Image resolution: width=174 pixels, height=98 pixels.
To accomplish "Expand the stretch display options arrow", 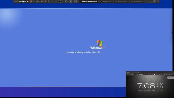I will [x=78, y=1].
